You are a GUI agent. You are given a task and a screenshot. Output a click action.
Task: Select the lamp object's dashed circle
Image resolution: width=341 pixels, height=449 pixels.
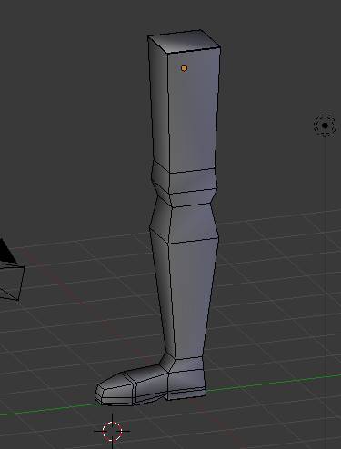click(325, 125)
